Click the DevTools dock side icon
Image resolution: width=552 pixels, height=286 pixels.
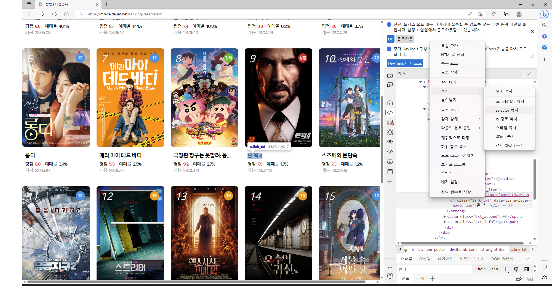[544, 267]
